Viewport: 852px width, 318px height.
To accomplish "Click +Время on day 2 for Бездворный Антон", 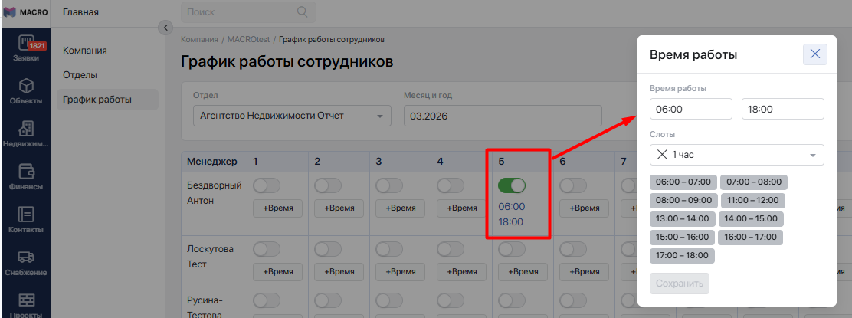I will click(339, 208).
